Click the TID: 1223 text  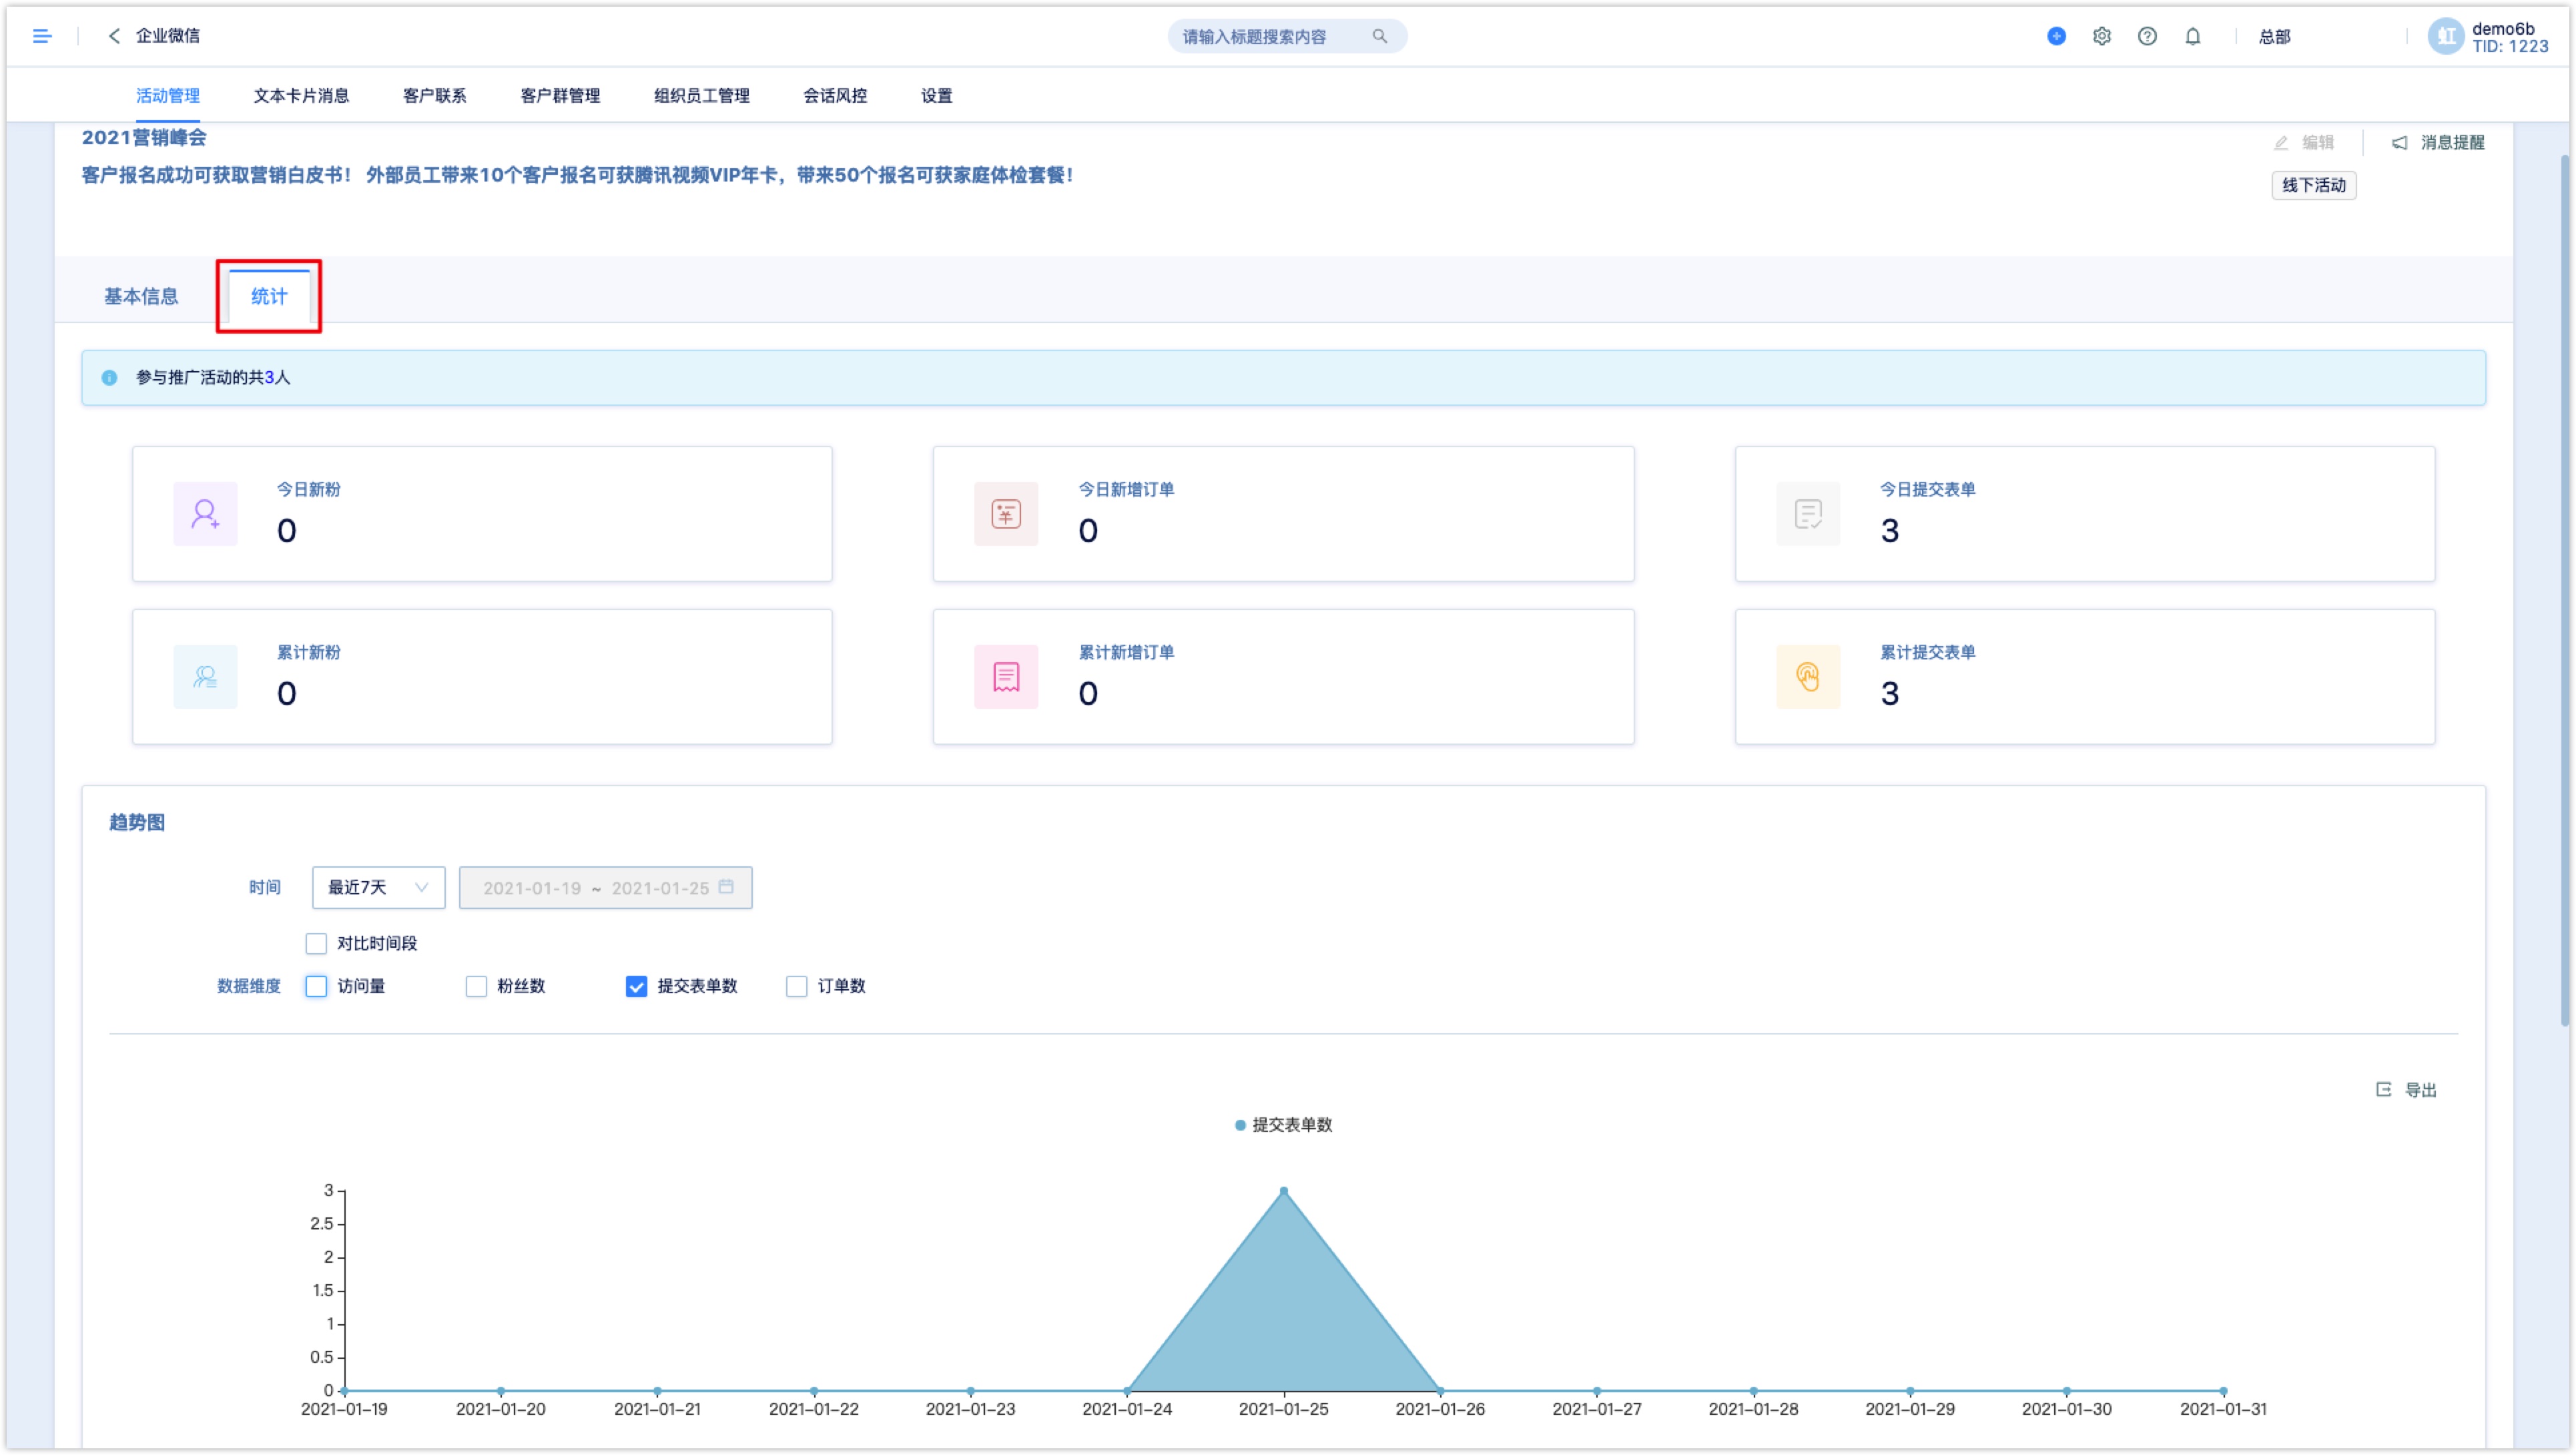click(2510, 46)
